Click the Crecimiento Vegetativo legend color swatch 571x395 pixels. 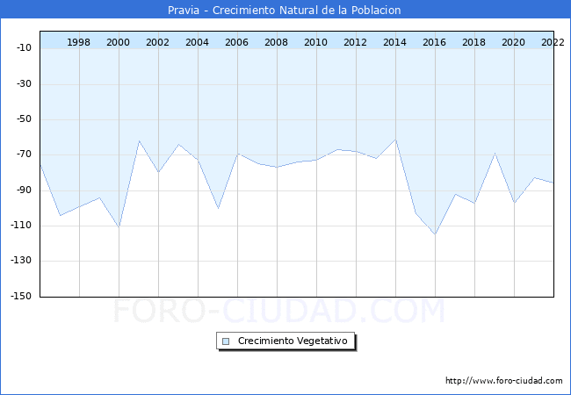(x=226, y=341)
